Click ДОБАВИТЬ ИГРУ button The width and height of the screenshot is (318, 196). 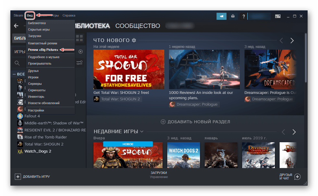point(32,177)
